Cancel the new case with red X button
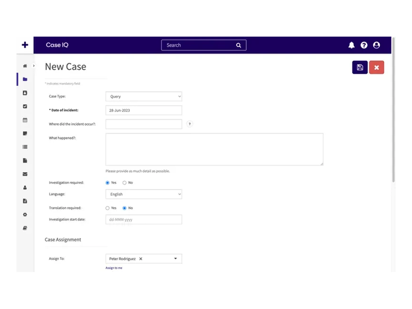The height and width of the screenshot is (309, 412). click(376, 68)
